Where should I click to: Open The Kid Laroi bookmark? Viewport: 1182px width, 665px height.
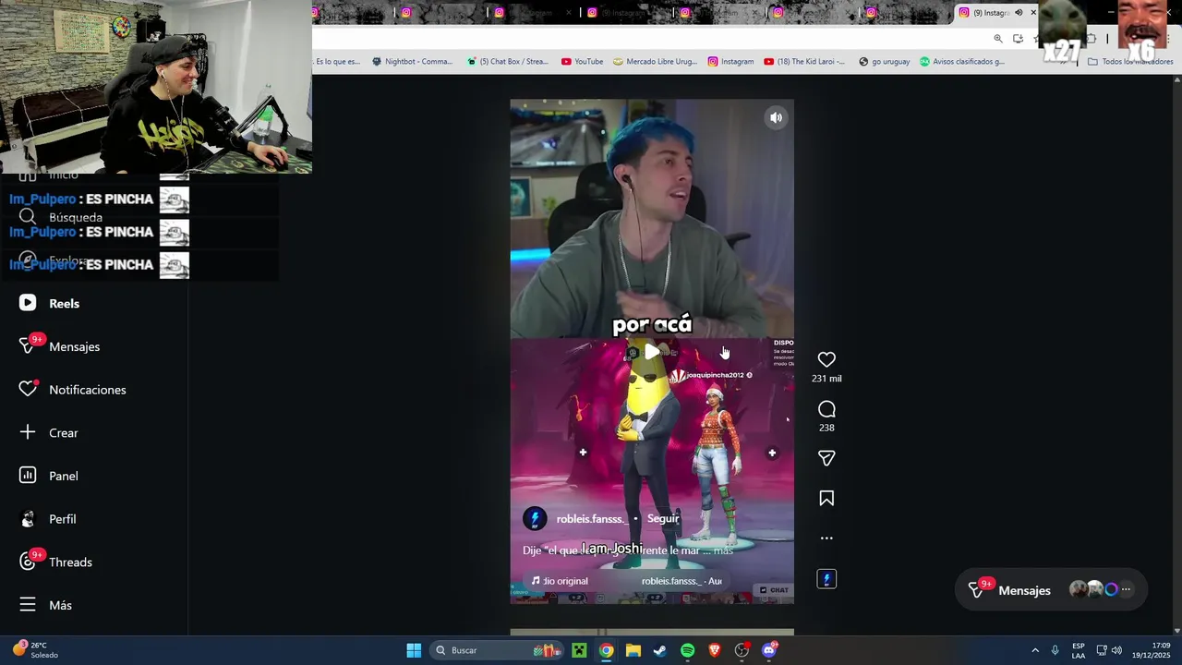[804, 62]
